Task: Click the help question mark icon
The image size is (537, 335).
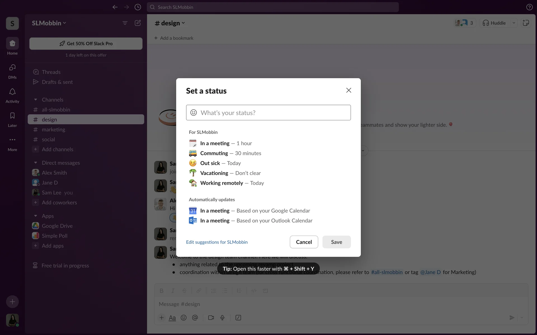Action: [529, 7]
